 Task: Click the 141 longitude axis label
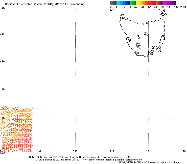pyautogui.click(x=75, y=151)
